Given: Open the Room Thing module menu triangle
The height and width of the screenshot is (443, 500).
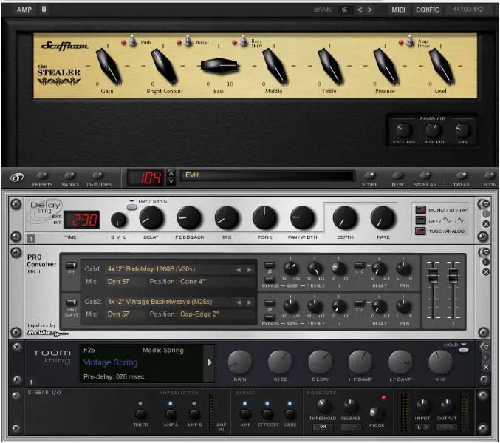Looking at the screenshot, I should click(x=485, y=347).
